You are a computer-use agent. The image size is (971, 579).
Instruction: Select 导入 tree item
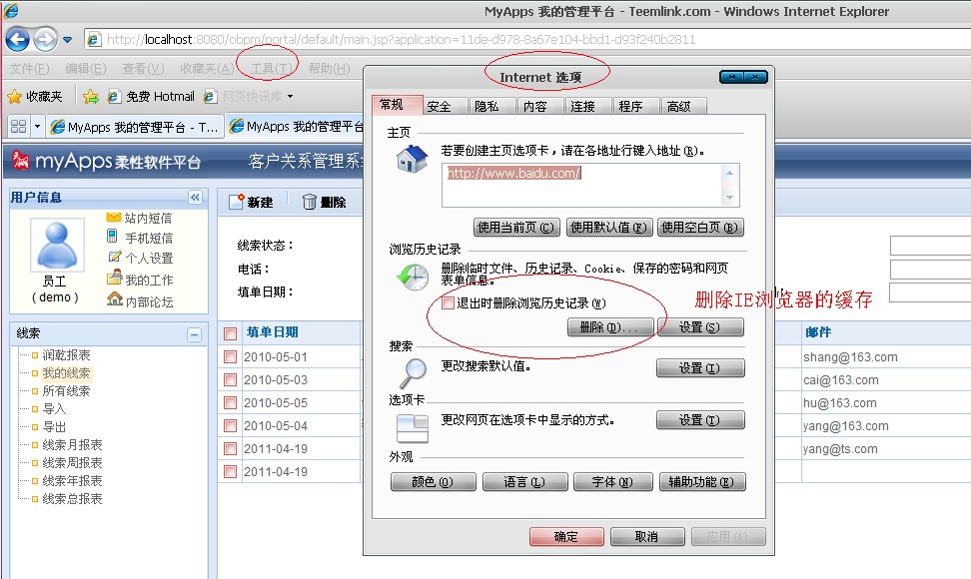tap(54, 409)
